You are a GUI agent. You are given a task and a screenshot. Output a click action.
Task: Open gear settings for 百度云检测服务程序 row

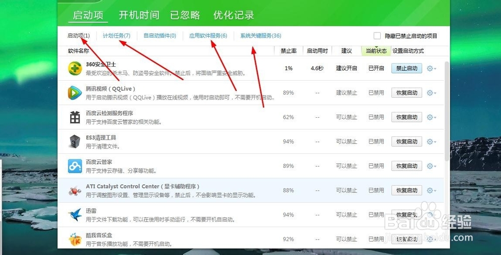(431, 117)
